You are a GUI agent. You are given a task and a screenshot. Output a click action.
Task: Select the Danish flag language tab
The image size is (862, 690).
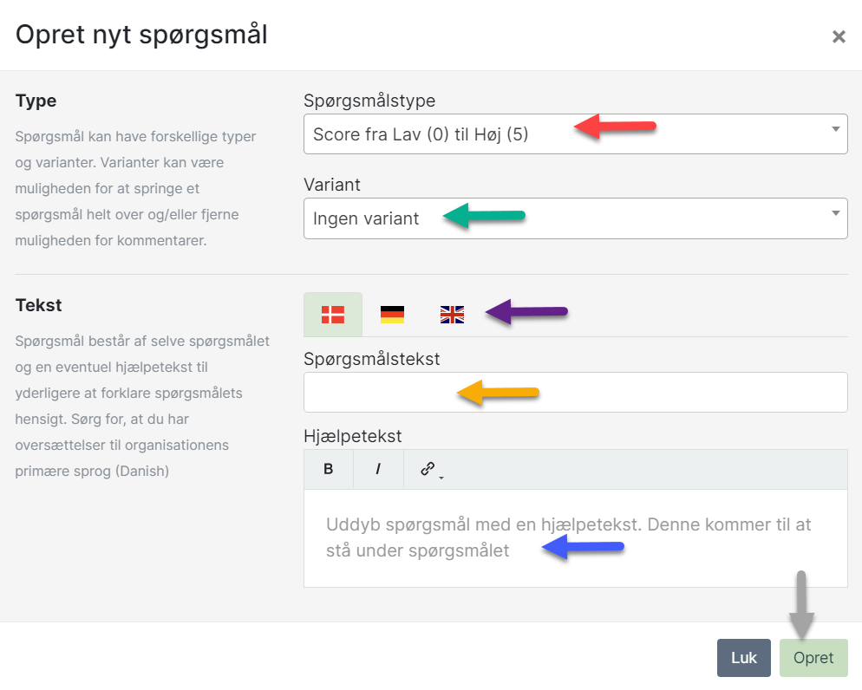click(333, 315)
